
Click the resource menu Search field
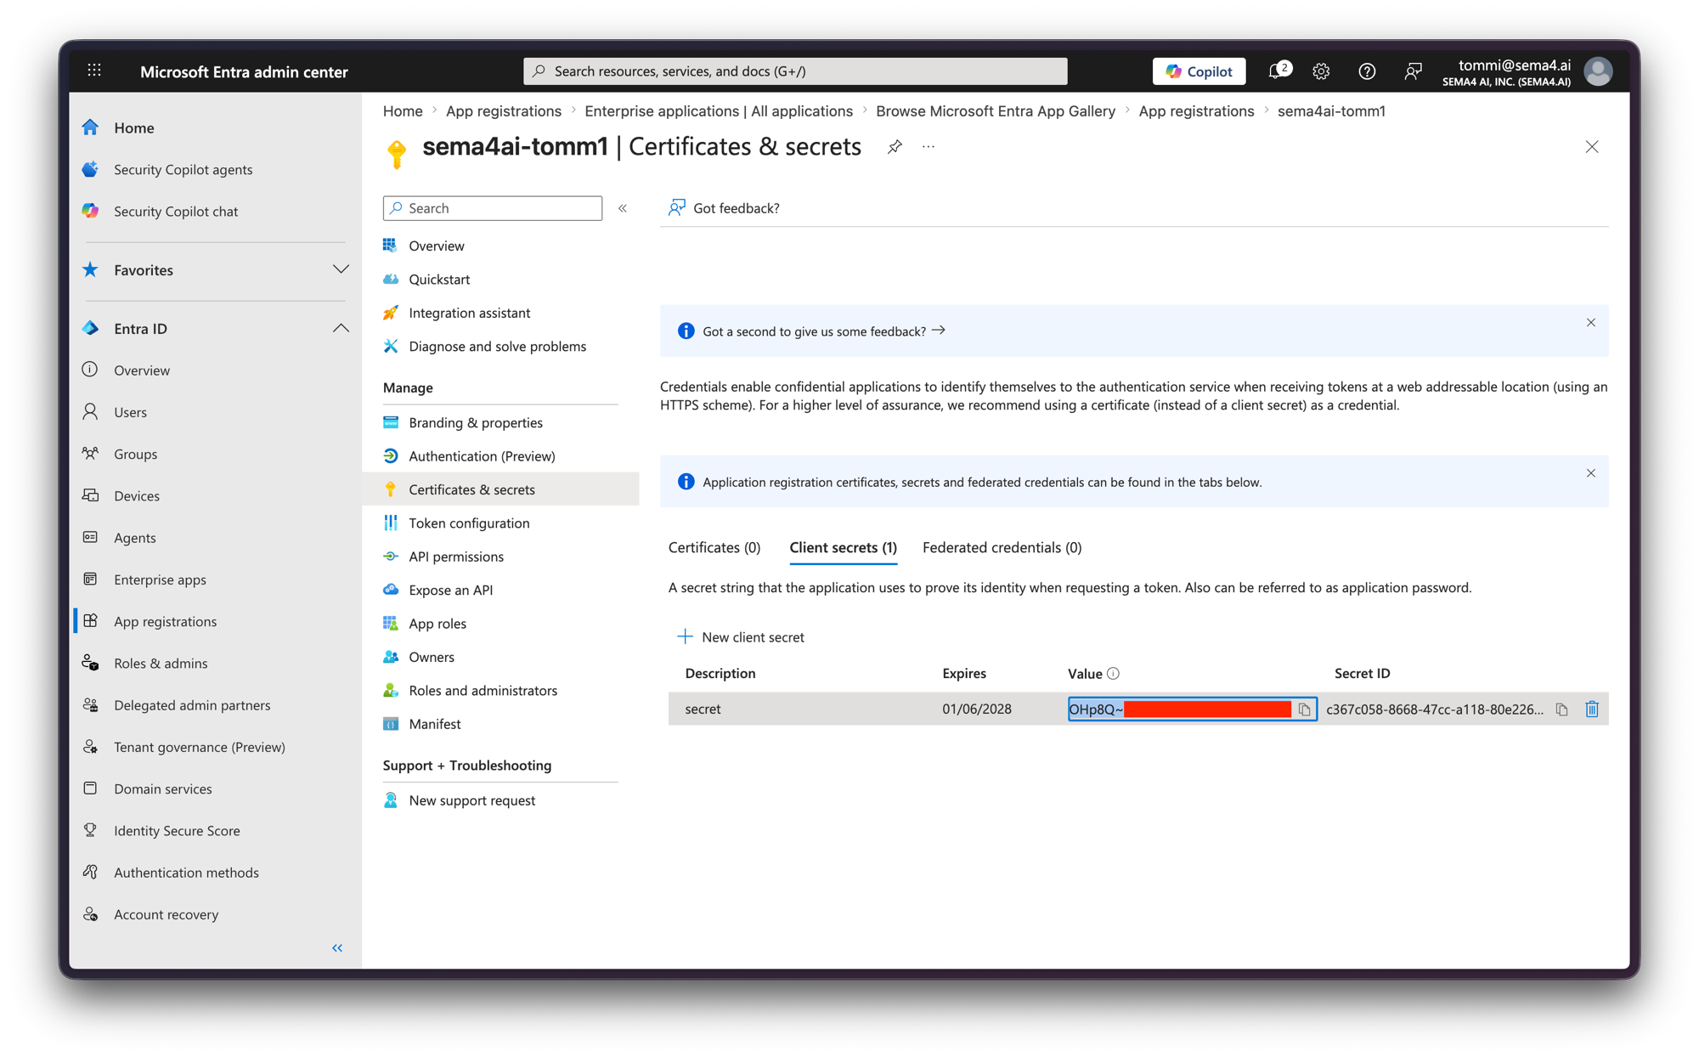(x=493, y=208)
